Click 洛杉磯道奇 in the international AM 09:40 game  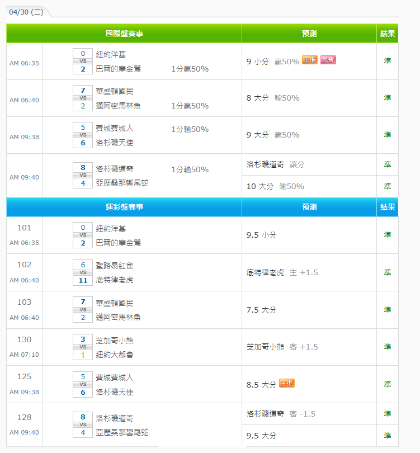[115, 169]
